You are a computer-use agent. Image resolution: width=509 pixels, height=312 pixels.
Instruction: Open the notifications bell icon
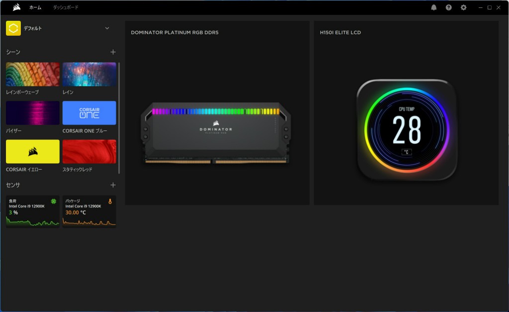click(434, 7)
